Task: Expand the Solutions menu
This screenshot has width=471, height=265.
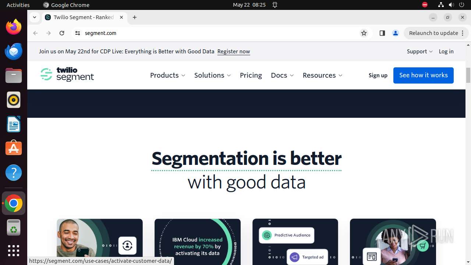Action: [213, 75]
